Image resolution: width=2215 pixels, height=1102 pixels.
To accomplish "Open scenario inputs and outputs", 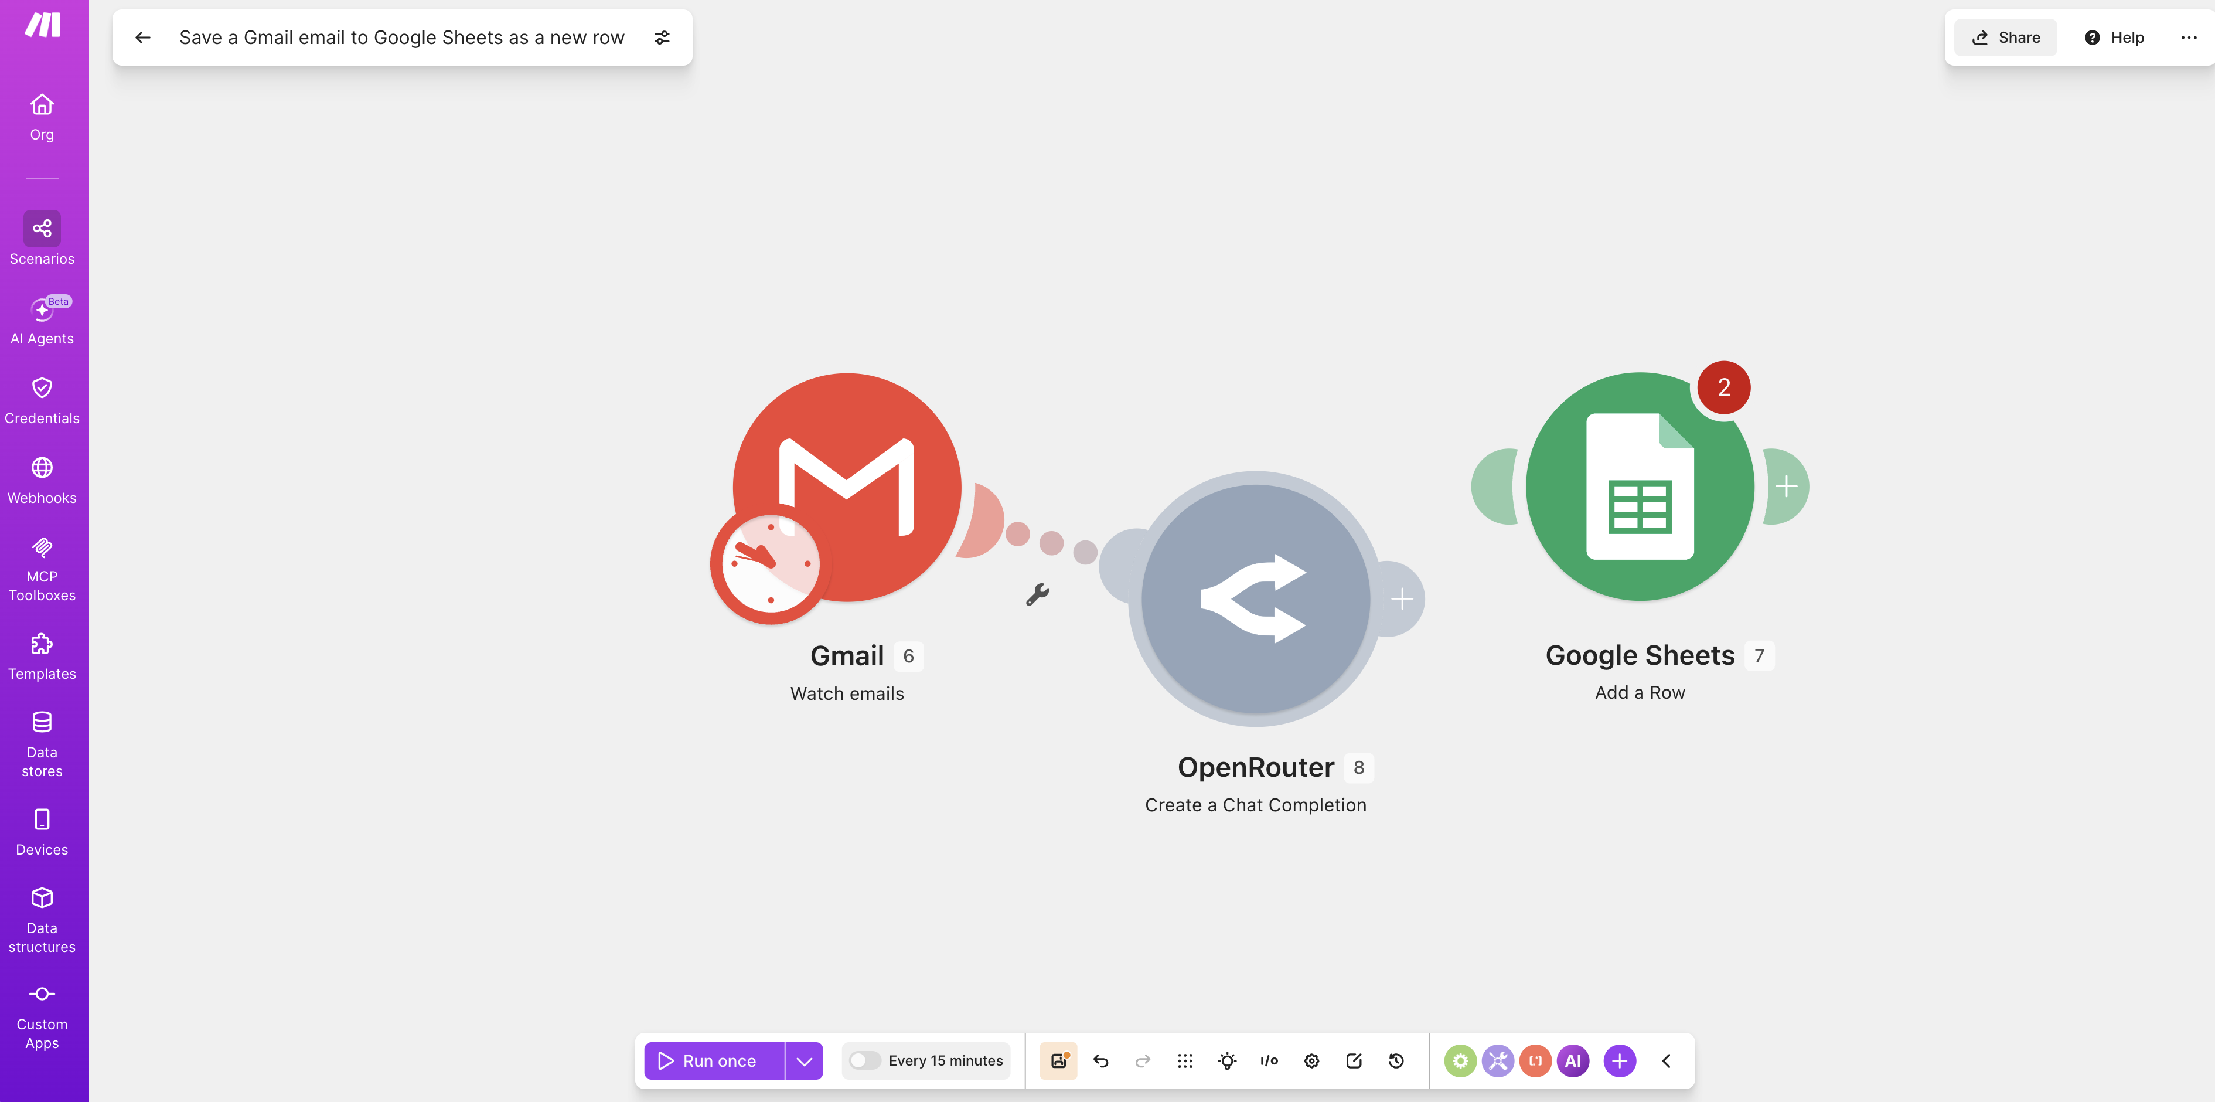I will click(1269, 1061).
